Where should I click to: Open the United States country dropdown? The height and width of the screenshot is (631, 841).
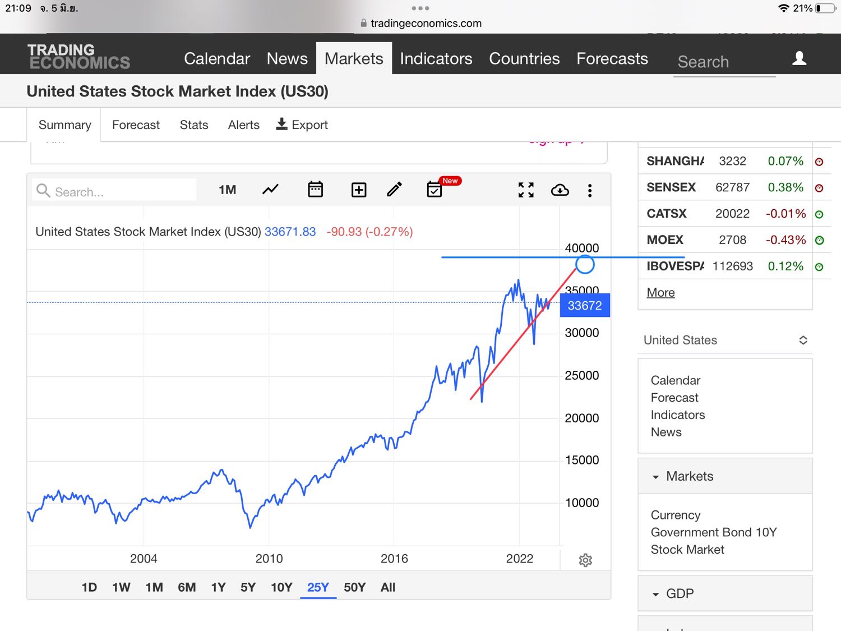tap(725, 340)
